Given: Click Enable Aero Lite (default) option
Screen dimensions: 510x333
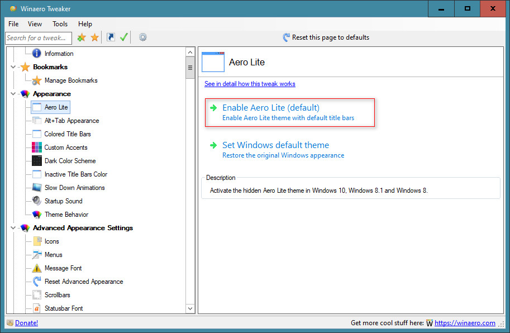Looking at the screenshot, I should [289, 112].
